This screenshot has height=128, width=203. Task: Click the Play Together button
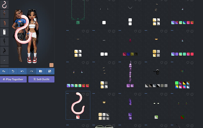click(x=14, y=79)
